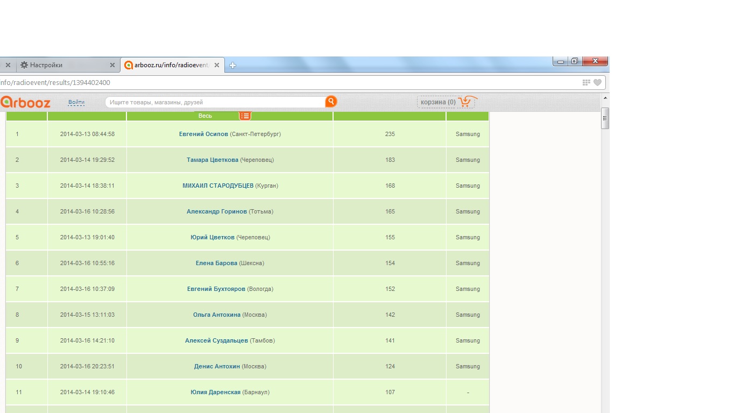
Task: Restore down the browser window
Action: point(575,61)
